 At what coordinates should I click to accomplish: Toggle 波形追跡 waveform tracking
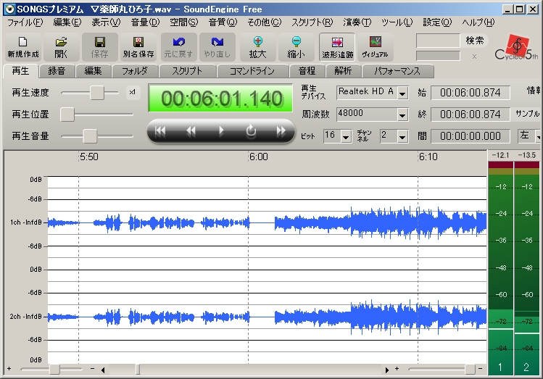(337, 46)
